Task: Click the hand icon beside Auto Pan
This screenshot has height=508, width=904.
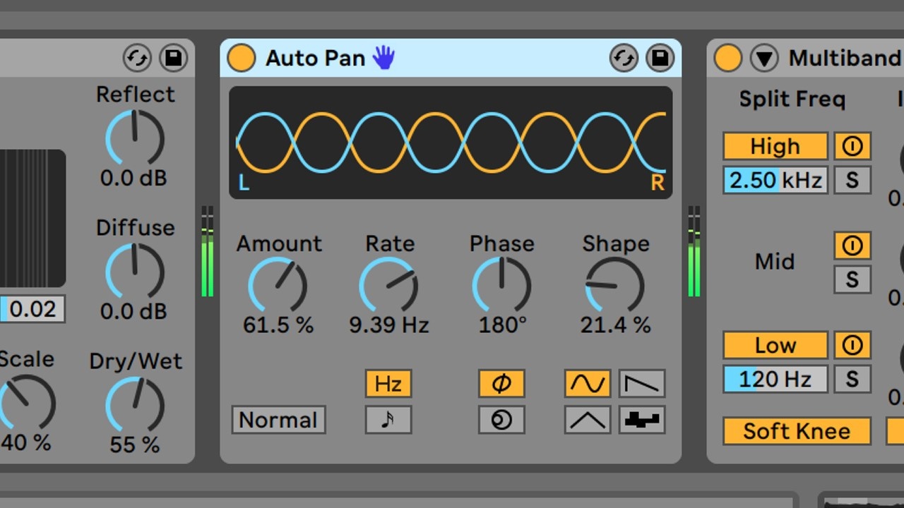Action: [x=383, y=57]
